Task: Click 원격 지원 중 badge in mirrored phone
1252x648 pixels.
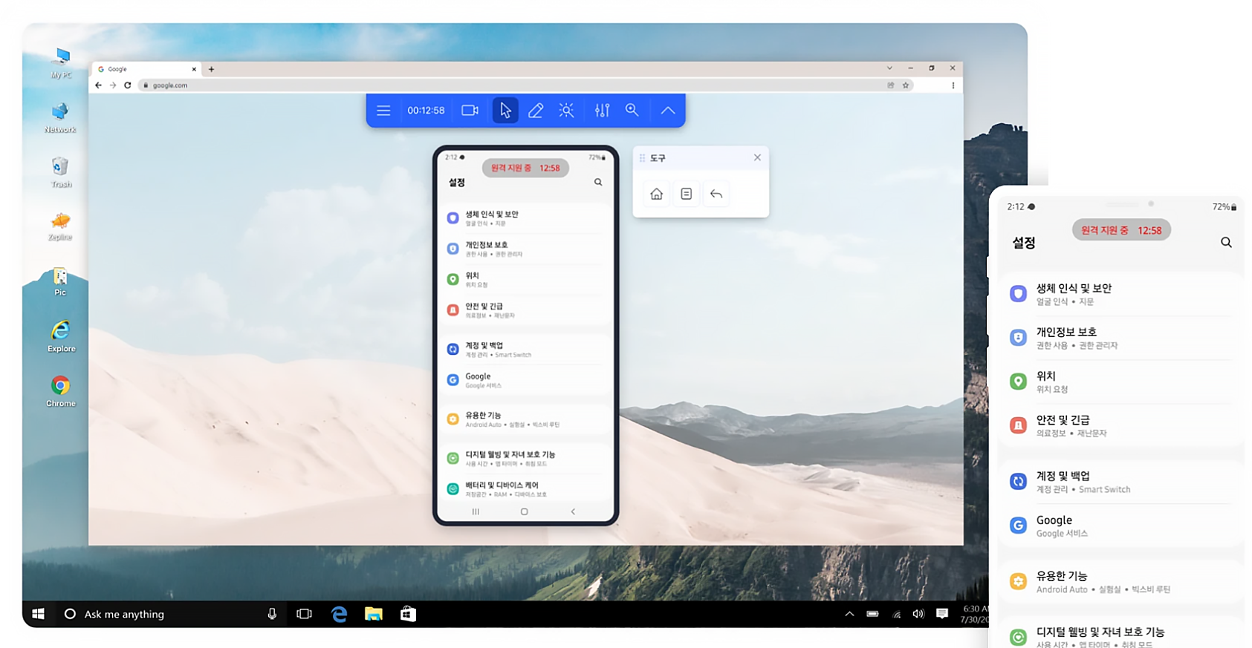Action: click(525, 168)
